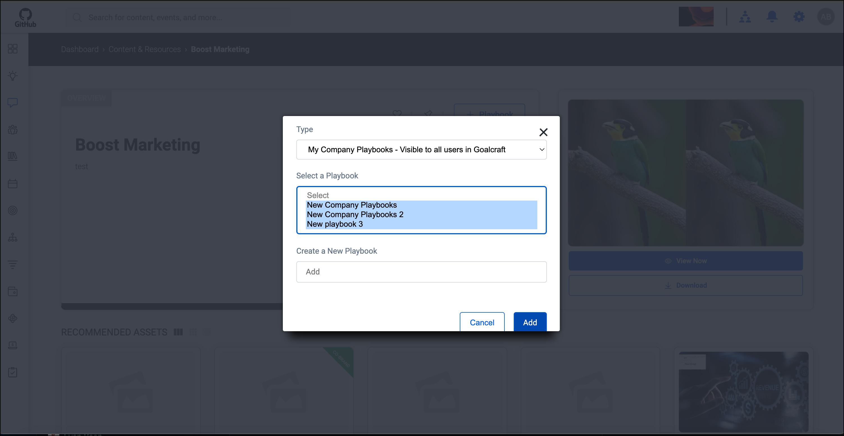Screen dimensions: 844x436
Task: Click Boost Marketing breadcrumb
Action: click(x=220, y=49)
